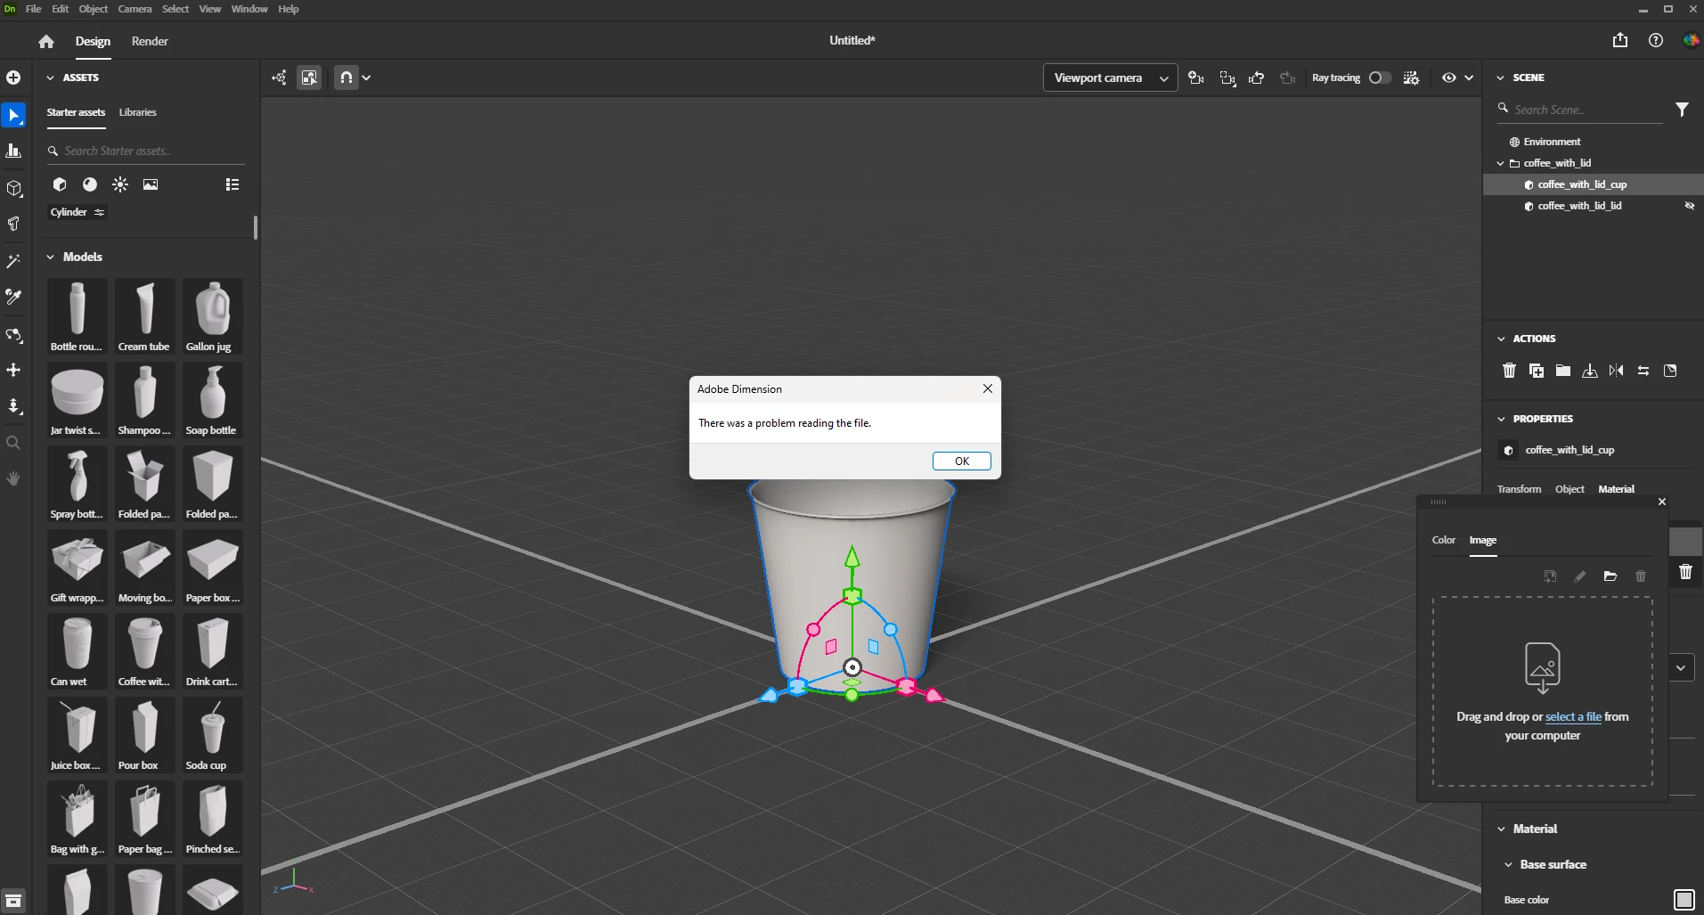Switch to the Render tab
Screen dimensions: 1704x915
[x=150, y=41]
